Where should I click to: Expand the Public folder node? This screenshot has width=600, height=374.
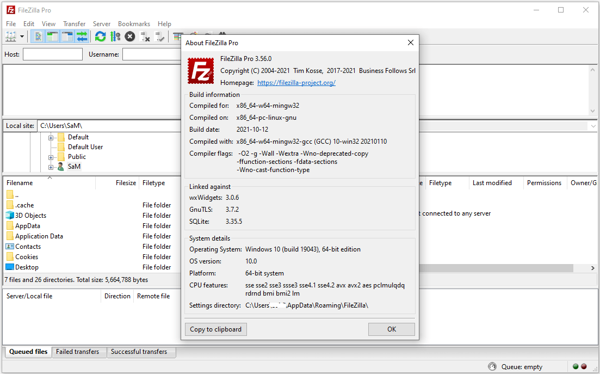tap(51, 157)
